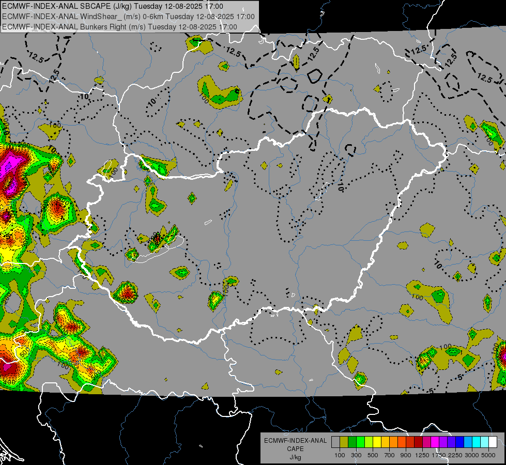Click the legend scale value 3000
The height and width of the screenshot is (465, 506).
click(472, 455)
